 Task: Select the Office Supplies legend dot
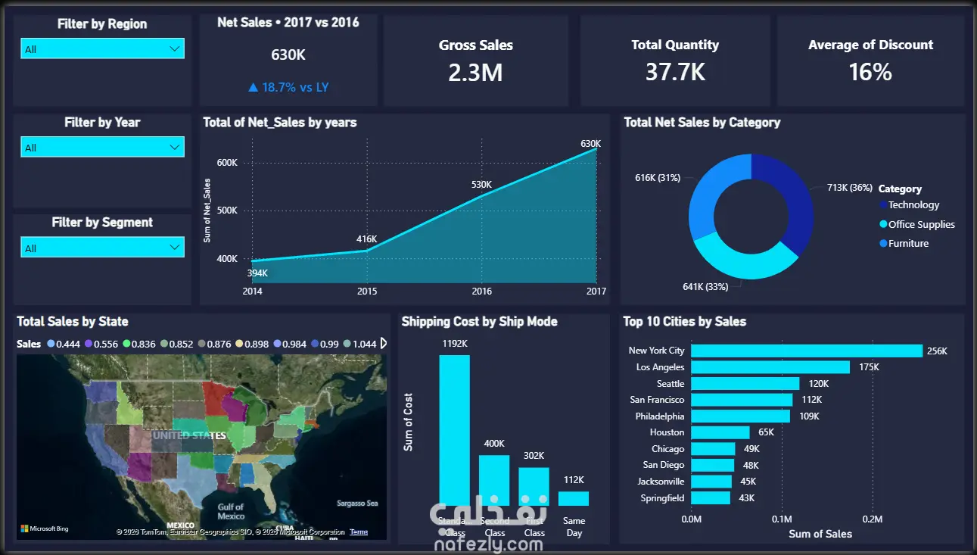tap(883, 224)
